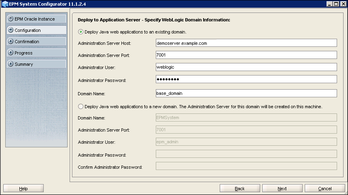Focus the Administrator User field with weblogic
The width and height of the screenshot is (348, 195).
[x=246, y=67]
